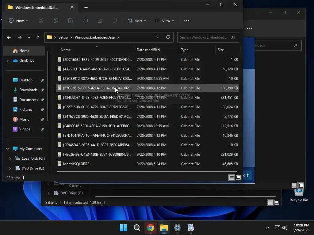Open Google Chrome from taskbar
314x235 pixels.
click(x=150, y=228)
